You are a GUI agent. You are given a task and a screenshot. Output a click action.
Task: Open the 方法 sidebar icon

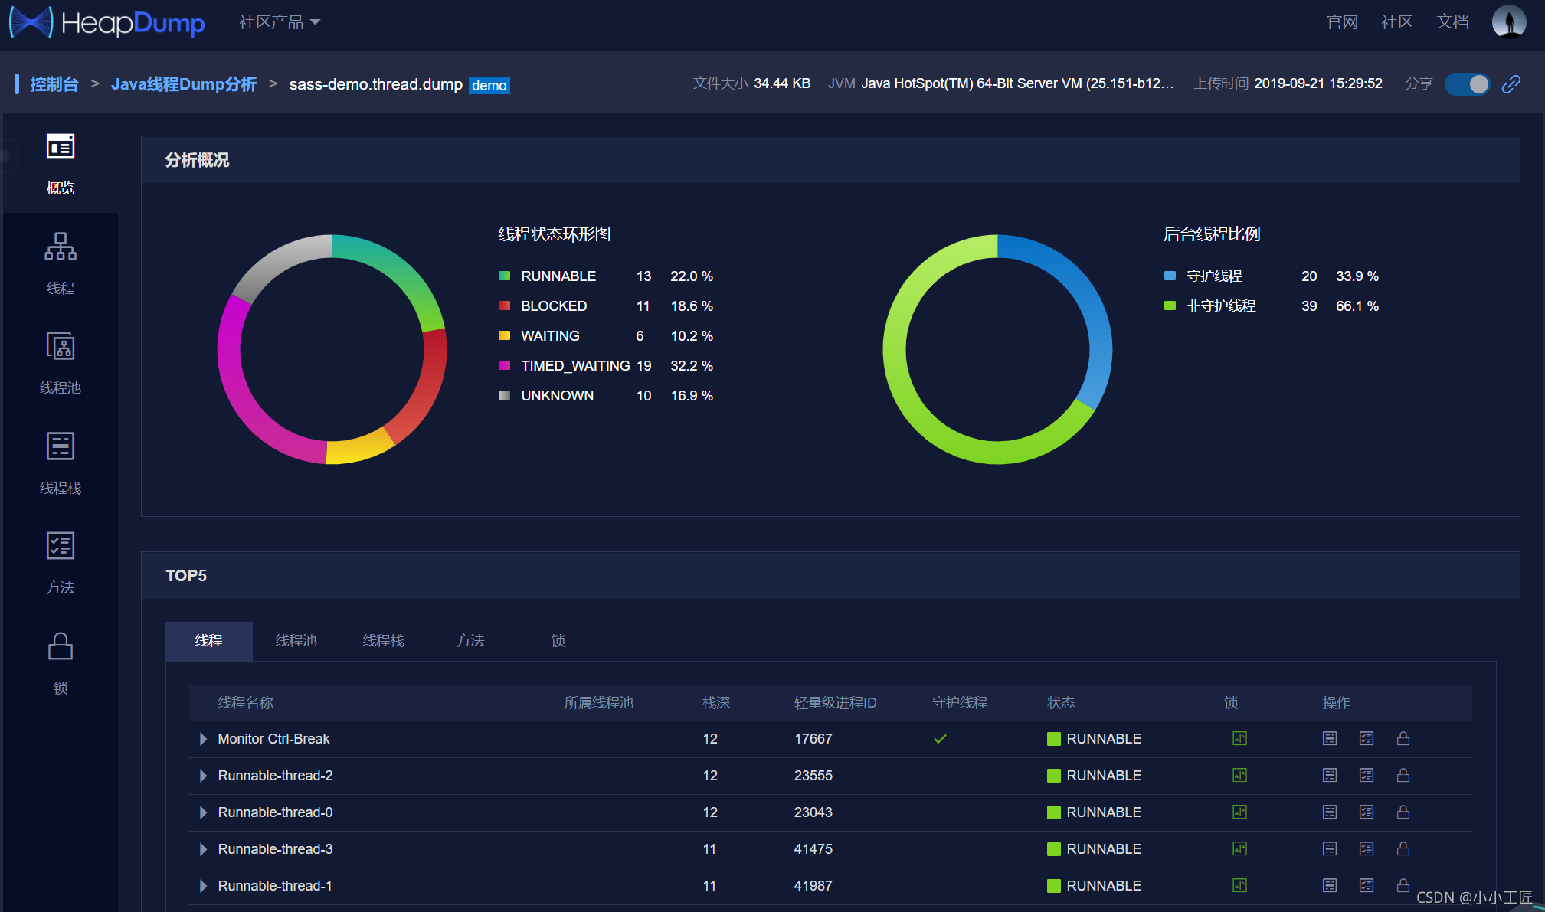[x=60, y=547]
